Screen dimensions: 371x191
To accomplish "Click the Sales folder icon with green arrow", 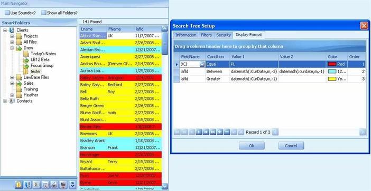I will pyautogui.click(x=19, y=83).
